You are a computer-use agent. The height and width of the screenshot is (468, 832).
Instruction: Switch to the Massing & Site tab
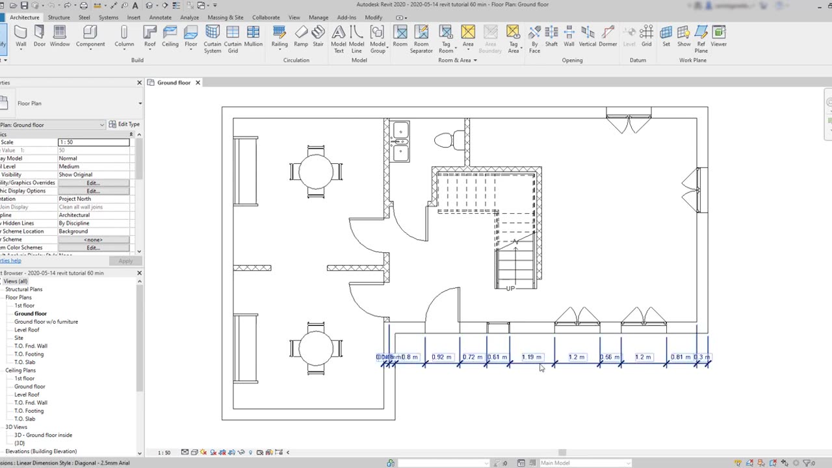click(x=226, y=18)
